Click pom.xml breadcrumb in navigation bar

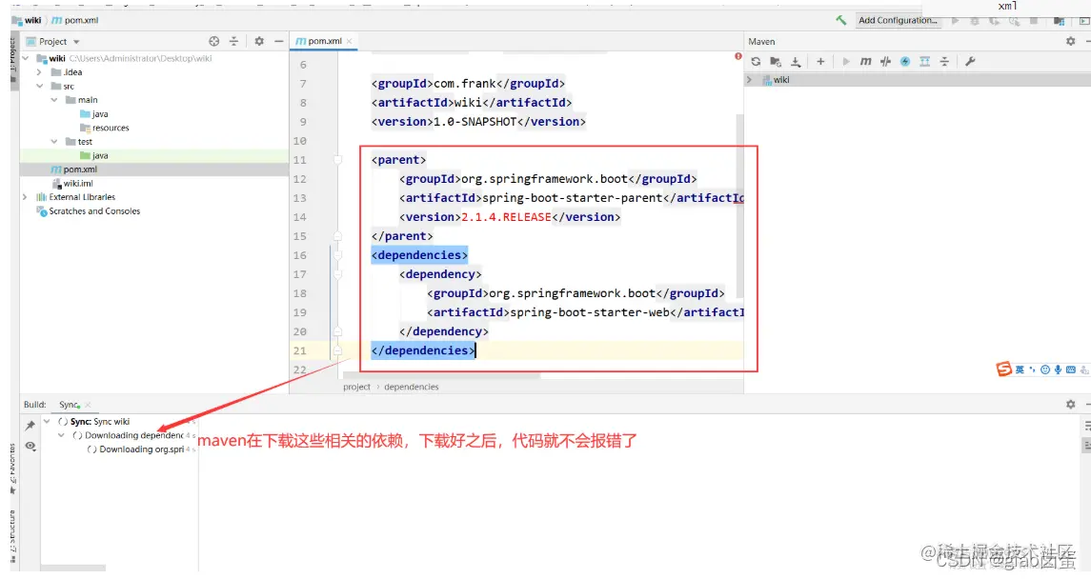(75, 21)
